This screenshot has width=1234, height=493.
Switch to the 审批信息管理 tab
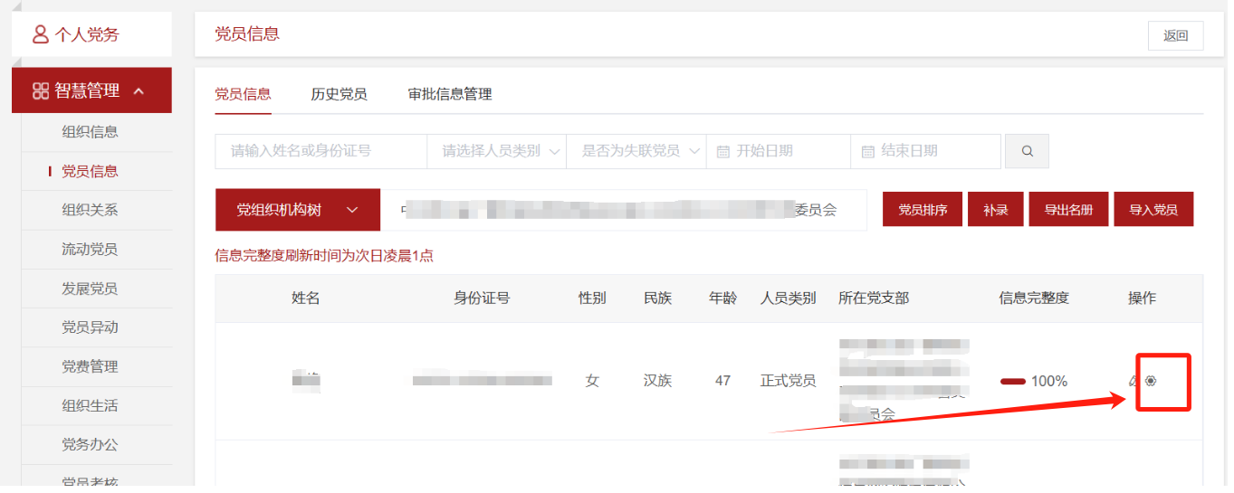pos(450,94)
